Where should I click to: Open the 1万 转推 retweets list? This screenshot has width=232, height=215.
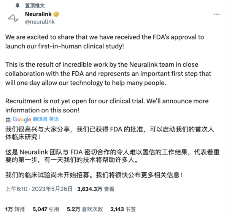tap(15, 209)
